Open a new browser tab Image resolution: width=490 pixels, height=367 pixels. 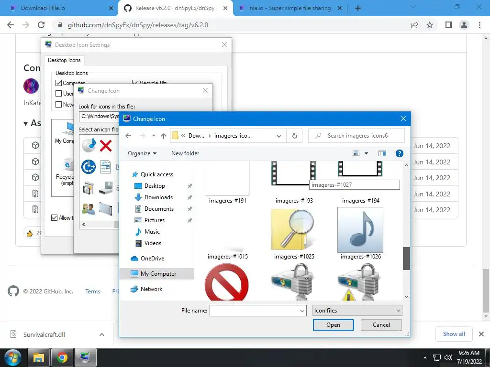coord(358,8)
